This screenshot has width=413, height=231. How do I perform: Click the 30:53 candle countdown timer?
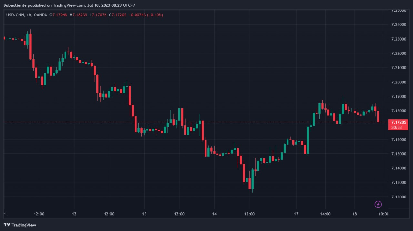point(397,127)
